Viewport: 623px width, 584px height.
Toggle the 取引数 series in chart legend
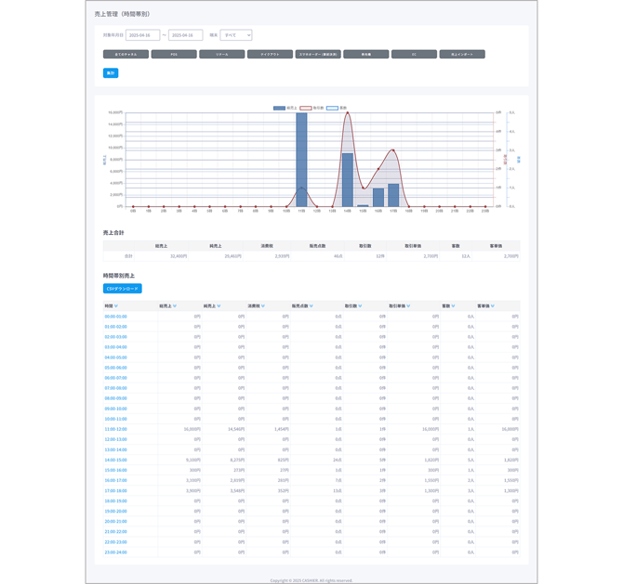pos(311,108)
